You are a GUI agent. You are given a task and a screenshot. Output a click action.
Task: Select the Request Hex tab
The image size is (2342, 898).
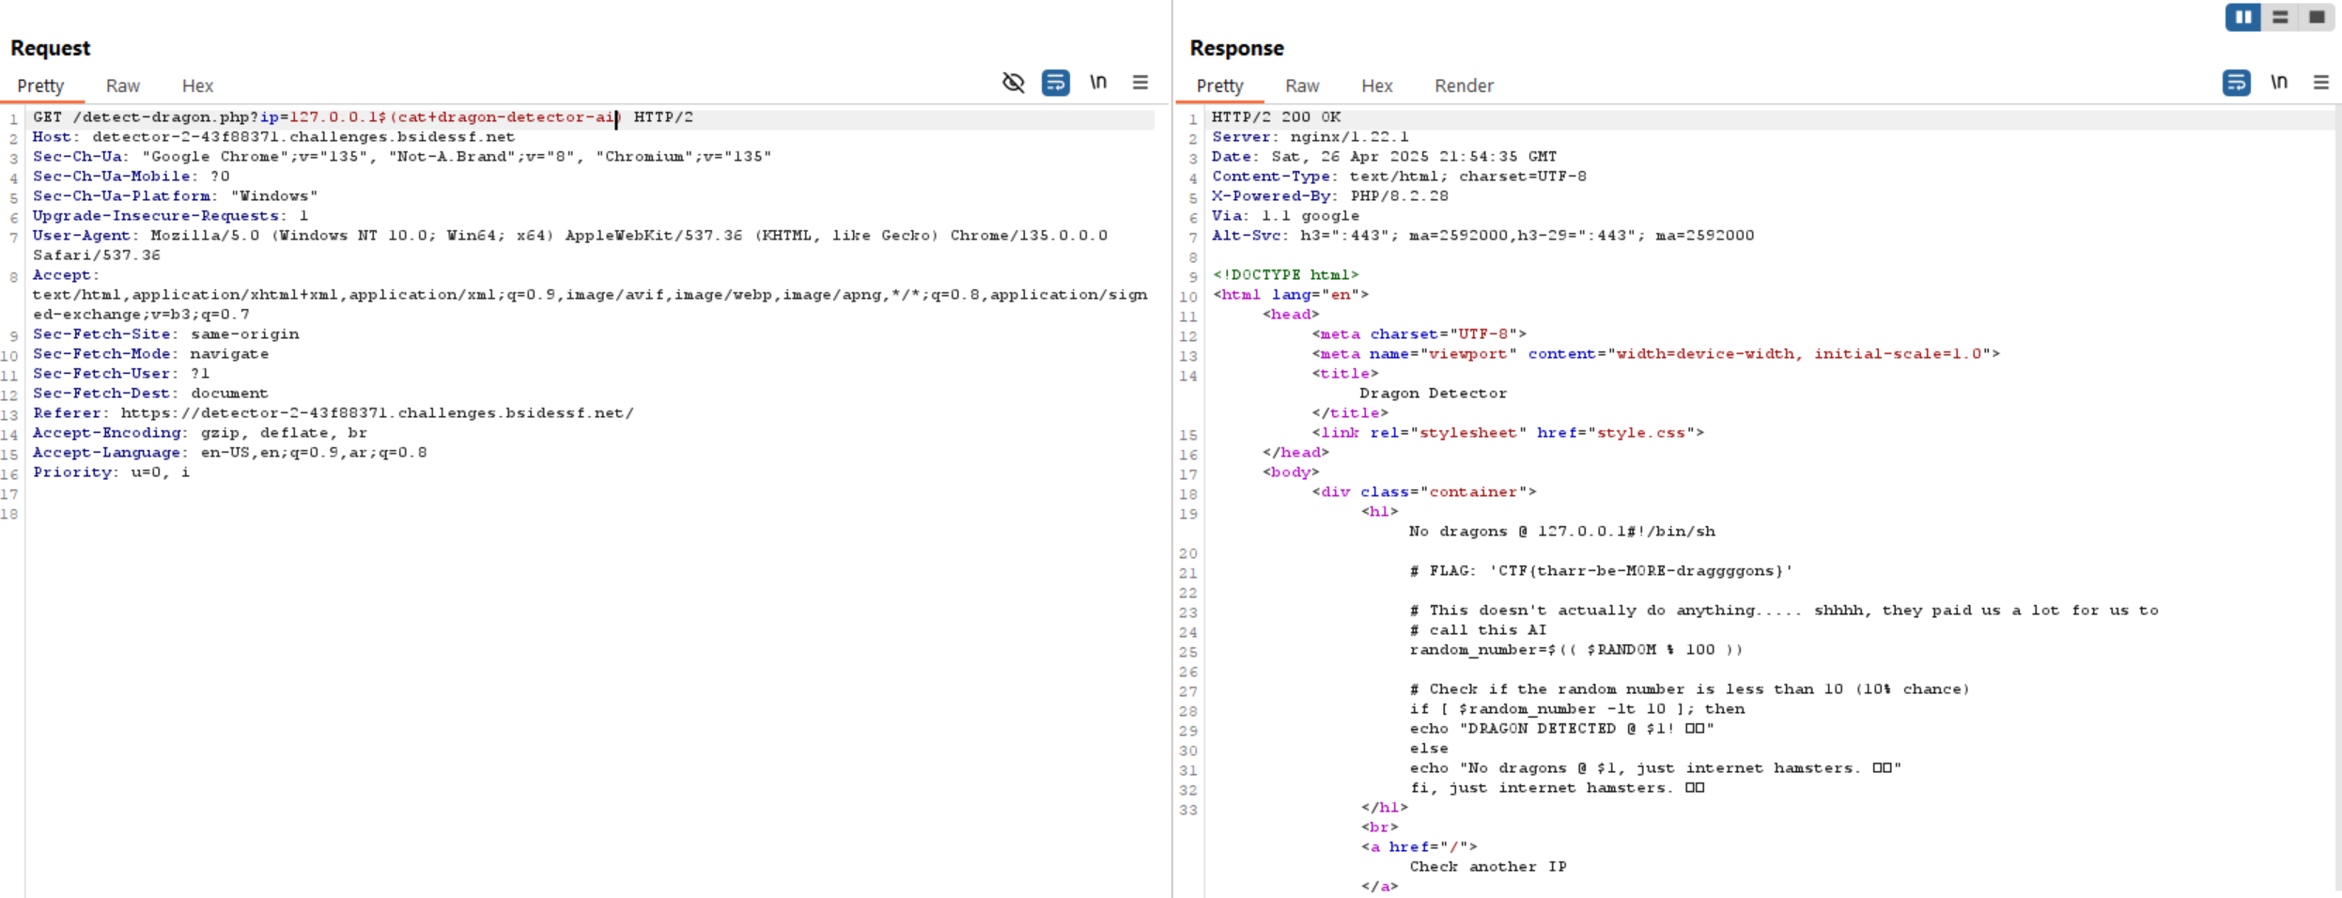click(197, 85)
